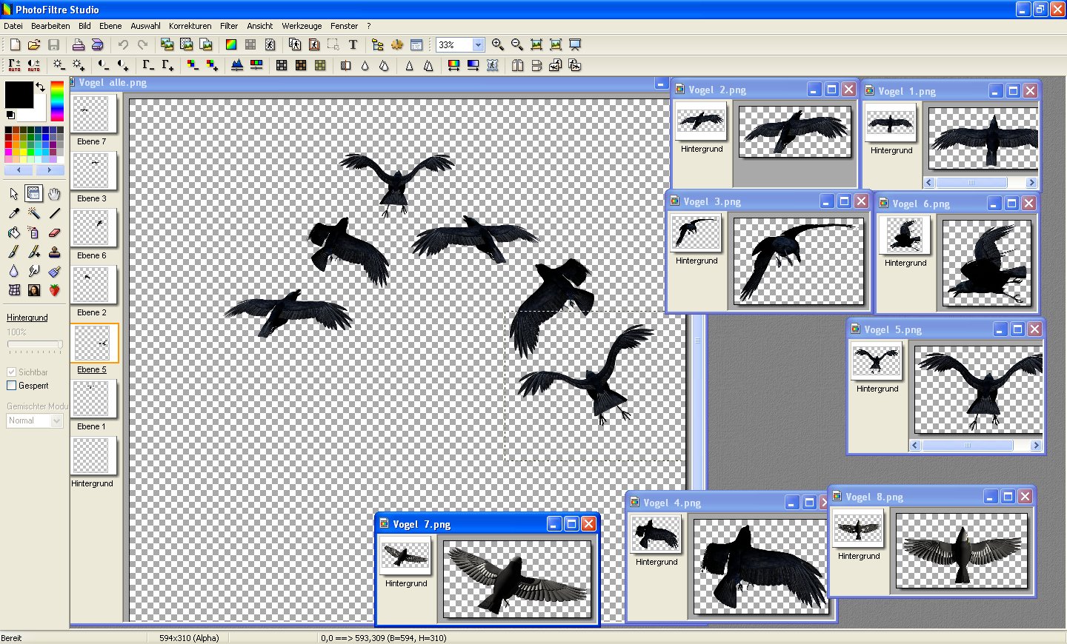Zoom out with the minus magnifier icon
This screenshot has height=644, width=1067.
pyautogui.click(x=517, y=44)
